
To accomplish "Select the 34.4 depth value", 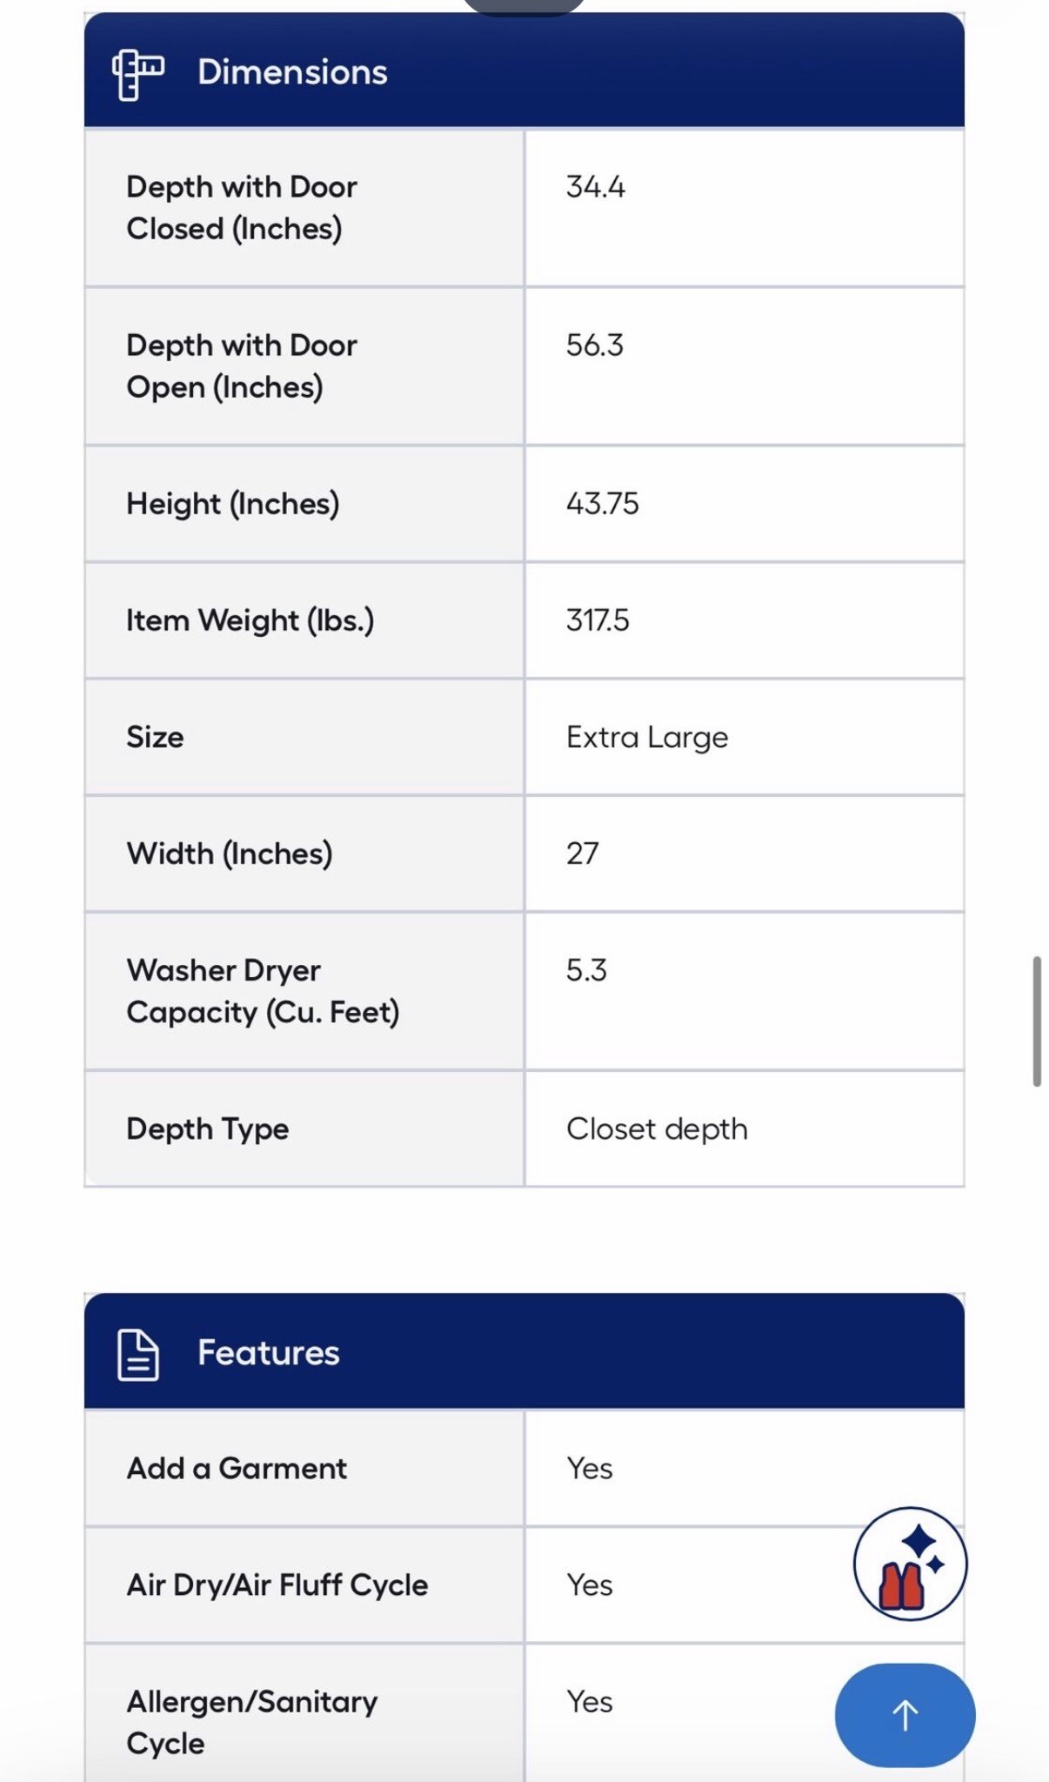I will coord(595,187).
